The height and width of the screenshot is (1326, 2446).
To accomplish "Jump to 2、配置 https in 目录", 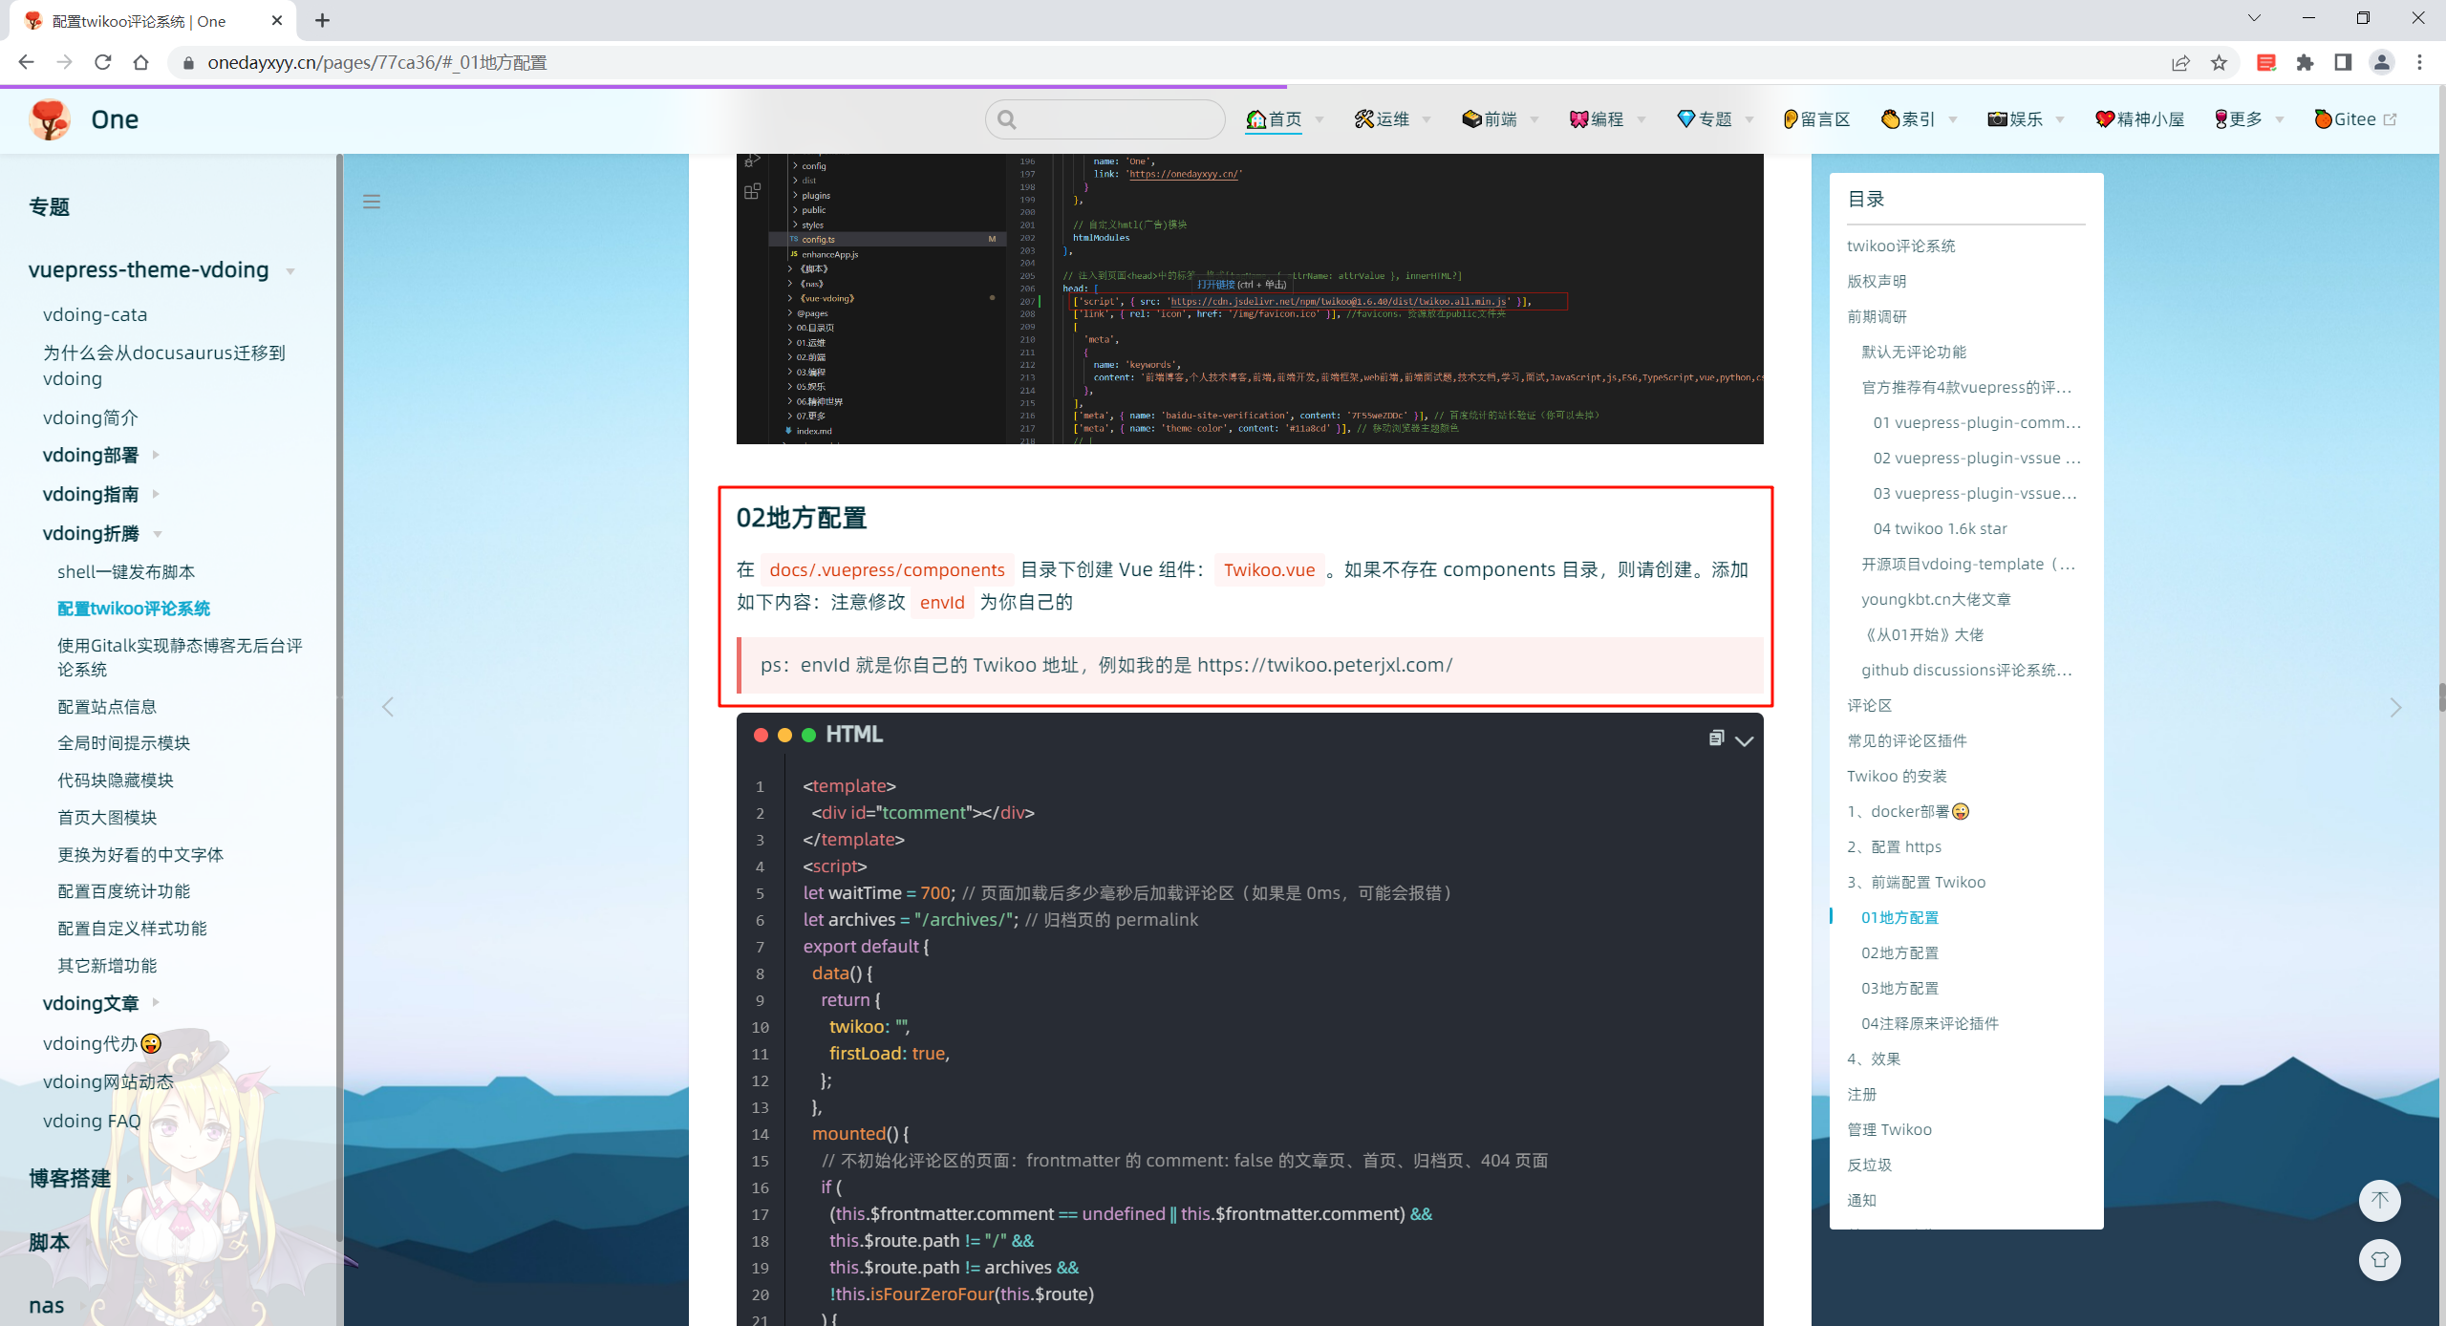I will coord(1894,846).
